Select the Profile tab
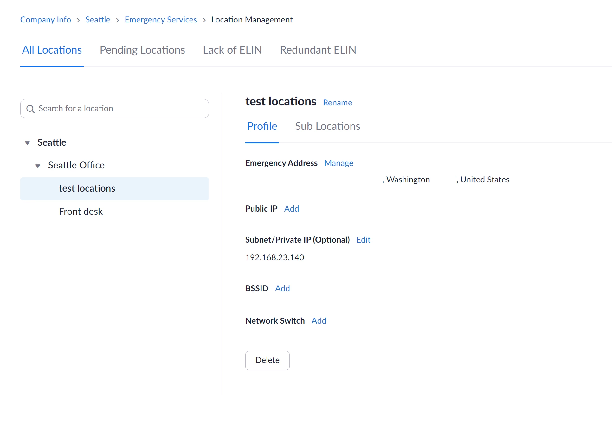The height and width of the screenshot is (442, 612). [x=262, y=126]
